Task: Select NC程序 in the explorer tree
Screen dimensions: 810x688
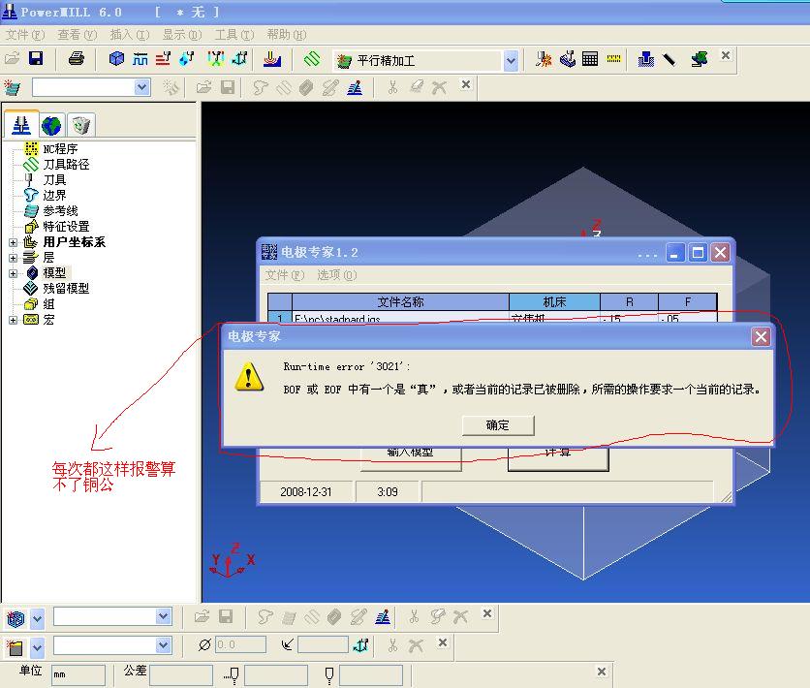Action: 60,149
